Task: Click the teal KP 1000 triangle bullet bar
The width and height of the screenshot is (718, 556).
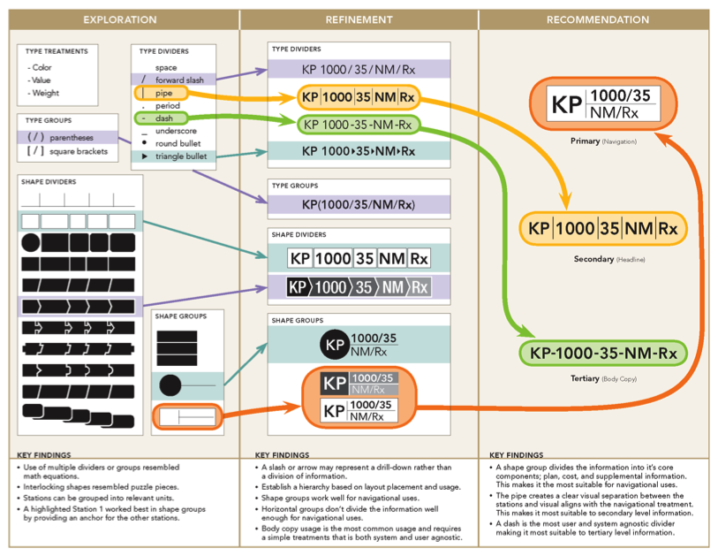Action: tap(359, 151)
